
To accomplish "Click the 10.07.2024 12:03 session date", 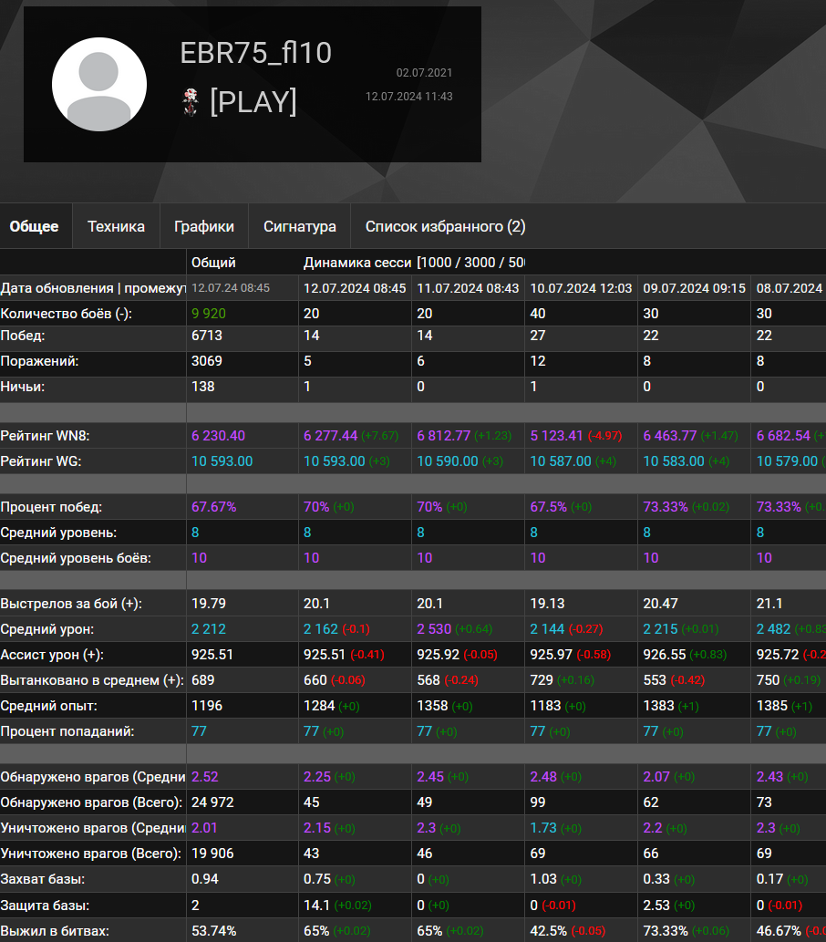I will (581, 288).
